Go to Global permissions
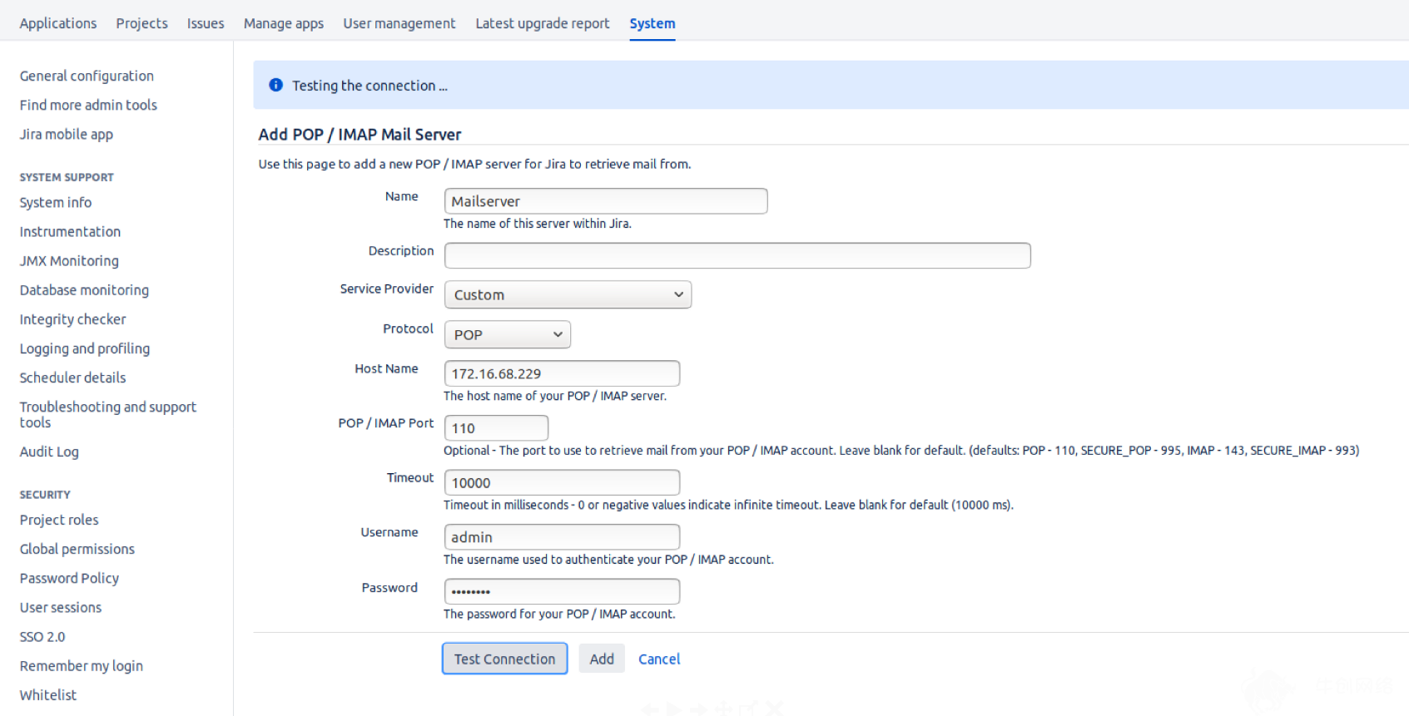This screenshot has height=716, width=1409. 77,549
